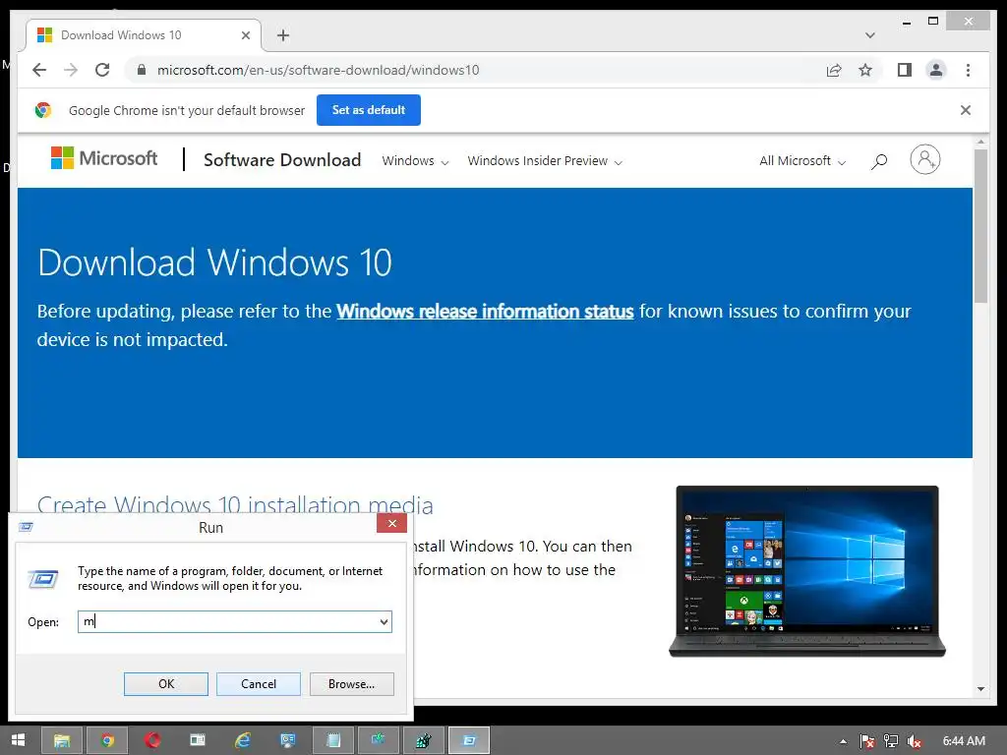This screenshot has width=1007, height=755.
Task: Open site search via the magnifier icon
Action: [879, 161]
